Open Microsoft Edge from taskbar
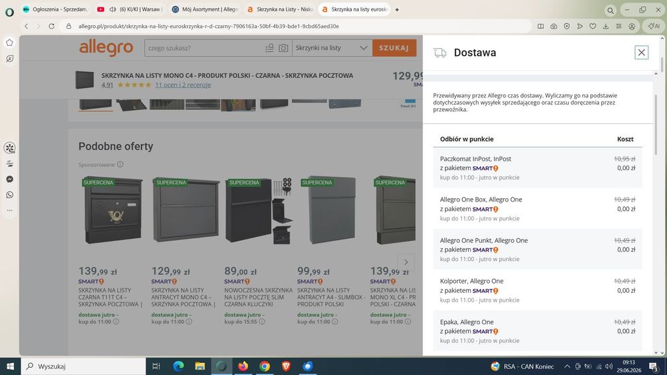Viewport: 667px width, 375px height. (178, 366)
